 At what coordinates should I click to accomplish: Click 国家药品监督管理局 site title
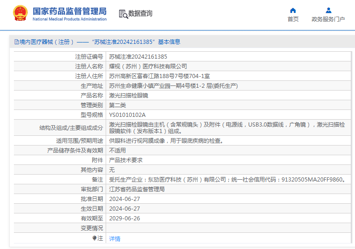70,11
